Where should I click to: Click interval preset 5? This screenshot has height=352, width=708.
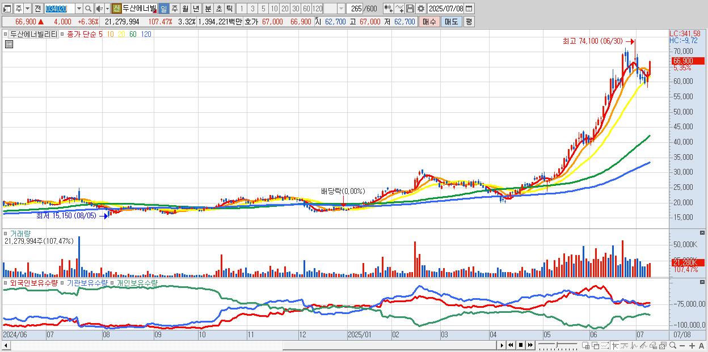(263, 9)
